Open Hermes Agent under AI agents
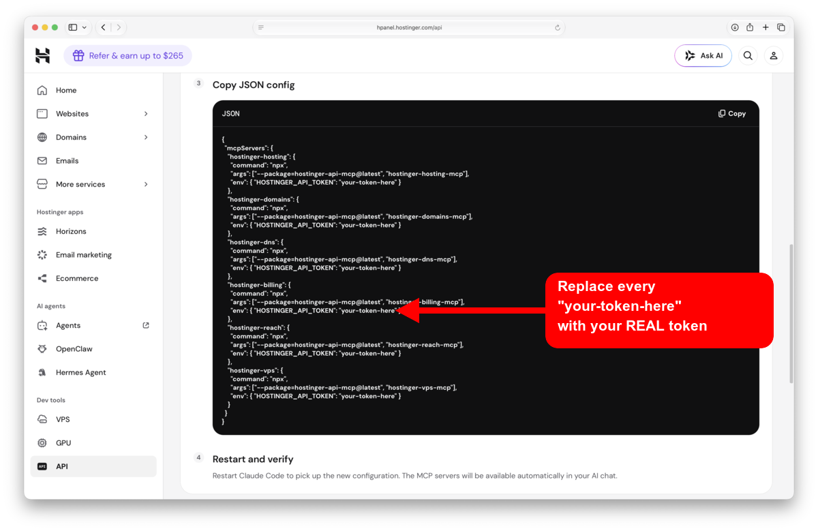The image size is (818, 531). click(93, 372)
